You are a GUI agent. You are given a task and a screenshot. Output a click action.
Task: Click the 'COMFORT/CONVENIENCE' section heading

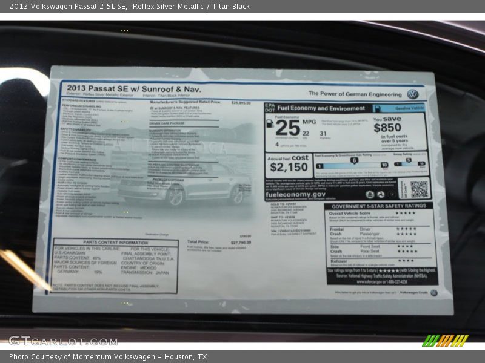[x=77, y=159]
